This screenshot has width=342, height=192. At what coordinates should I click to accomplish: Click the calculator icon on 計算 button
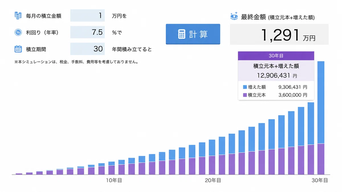(182, 34)
